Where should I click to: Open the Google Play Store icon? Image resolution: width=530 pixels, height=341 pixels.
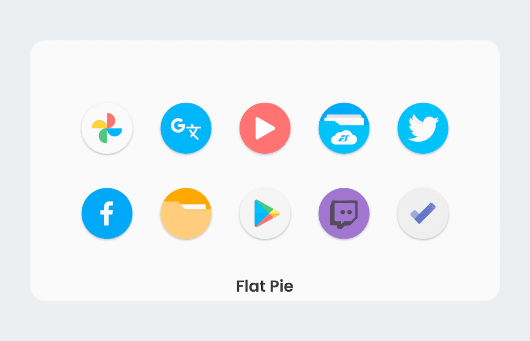265,214
